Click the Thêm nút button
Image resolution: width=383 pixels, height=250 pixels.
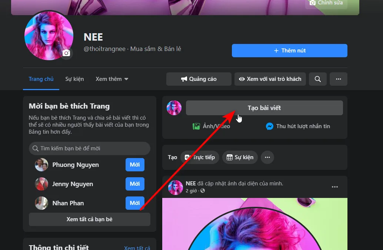point(289,51)
